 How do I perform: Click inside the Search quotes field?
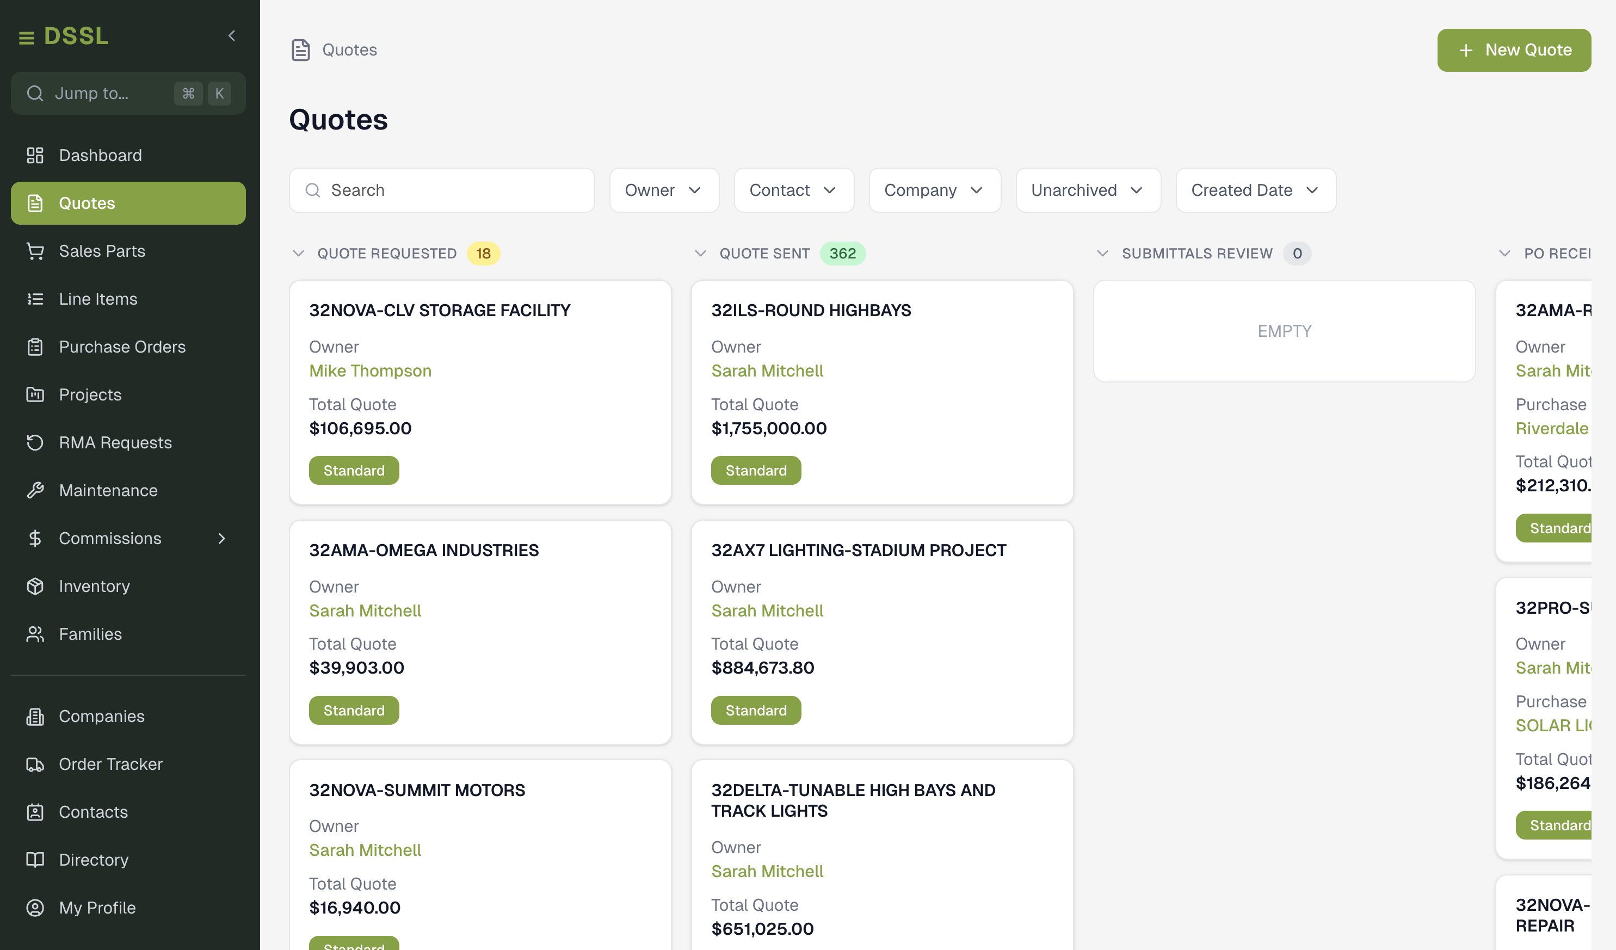pyautogui.click(x=449, y=190)
